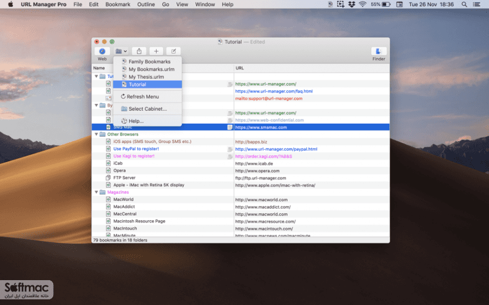Click the note icon in the Use Kagi row
Screen dimensions: 489x305
[x=230, y=156]
